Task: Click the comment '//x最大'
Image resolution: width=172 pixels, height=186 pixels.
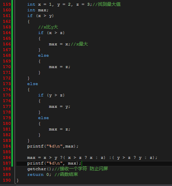Action: tap(79, 44)
